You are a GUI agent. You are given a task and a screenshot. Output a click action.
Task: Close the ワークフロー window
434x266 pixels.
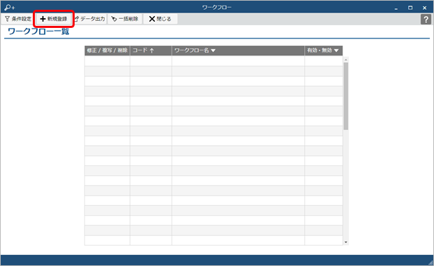(x=425, y=8)
